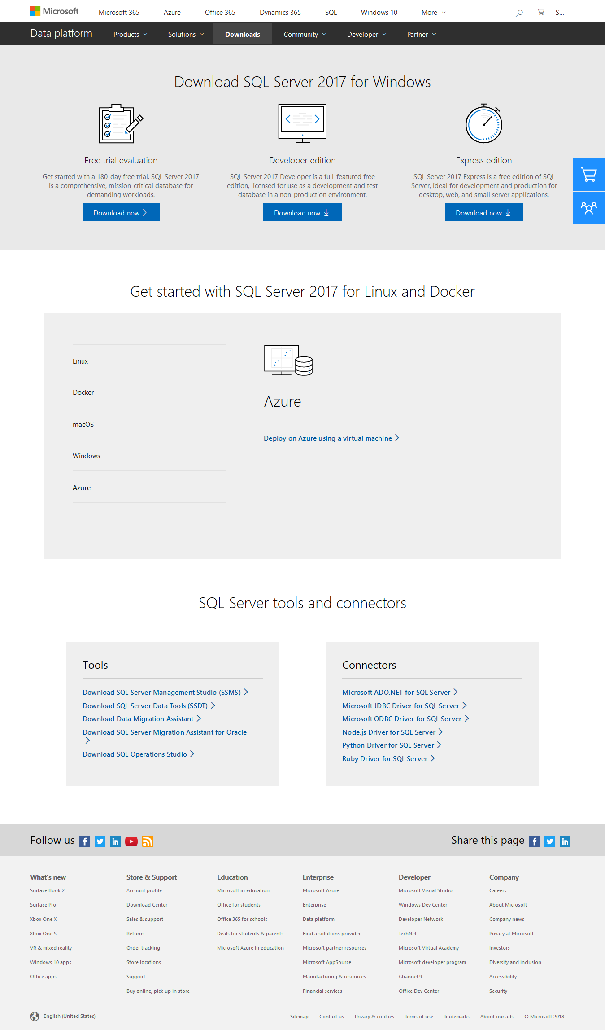Click the Developer edition monitor icon
This screenshot has width=605, height=1030.
pyautogui.click(x=302, y=123)
